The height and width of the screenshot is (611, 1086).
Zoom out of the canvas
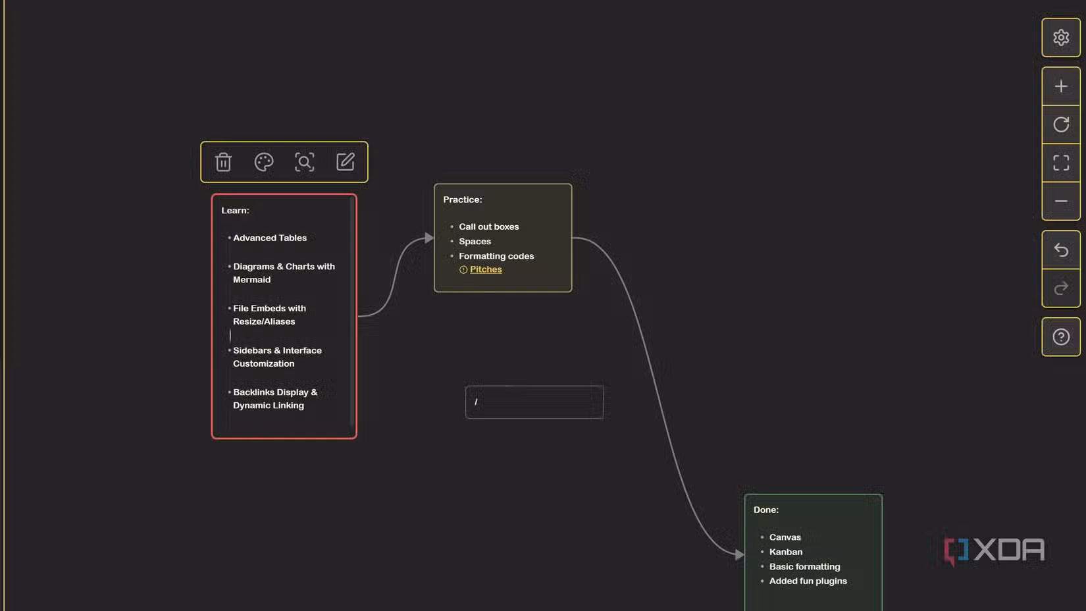pos(1060,201)
